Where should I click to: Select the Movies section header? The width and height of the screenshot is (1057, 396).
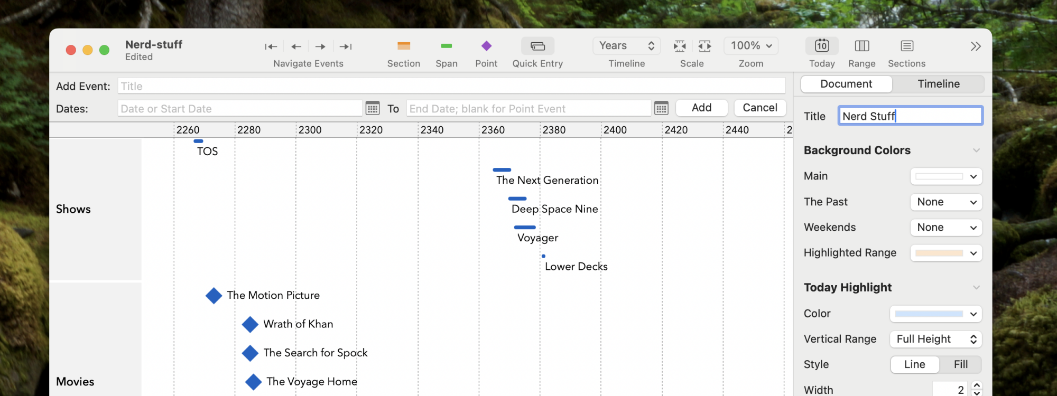tap(95, 340)
